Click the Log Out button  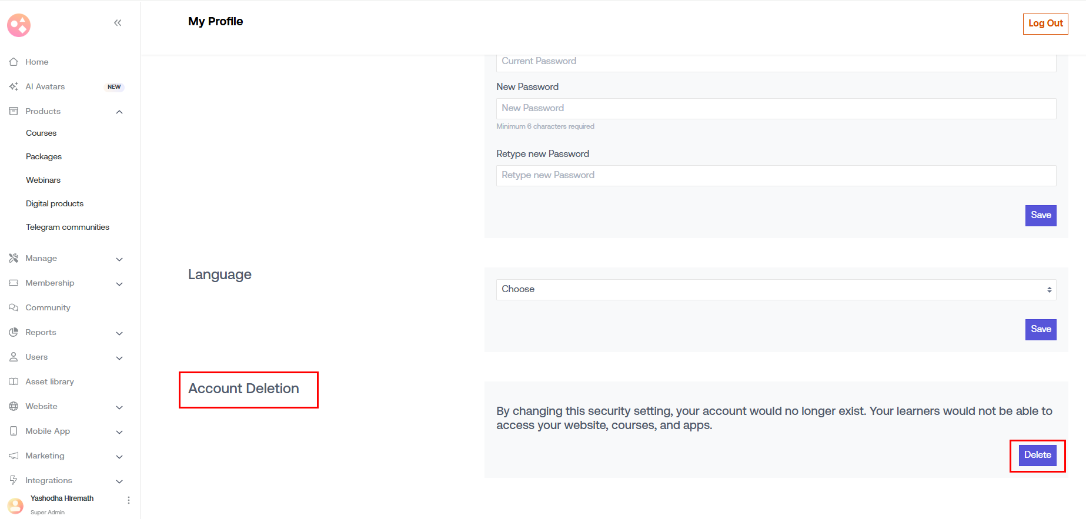click(1045, 24)
